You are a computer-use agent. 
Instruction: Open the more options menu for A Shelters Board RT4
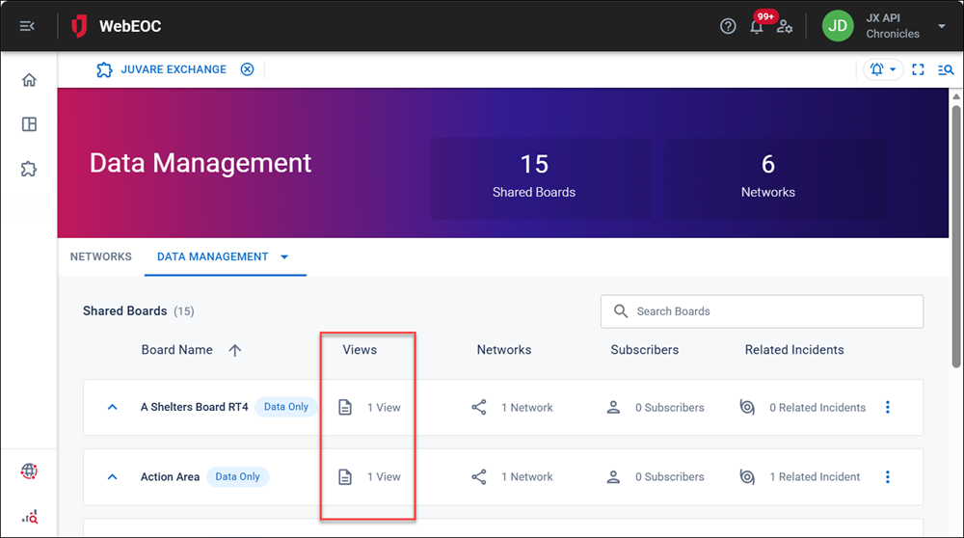pyautogui.click(x=888, y=407)
